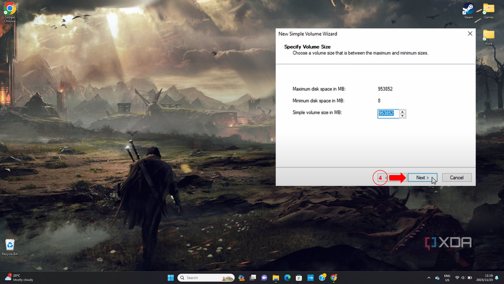This screenshot has width=504, height=284.
Task: Open the chat app in the taskbar
Action: (x=264, y=278)
